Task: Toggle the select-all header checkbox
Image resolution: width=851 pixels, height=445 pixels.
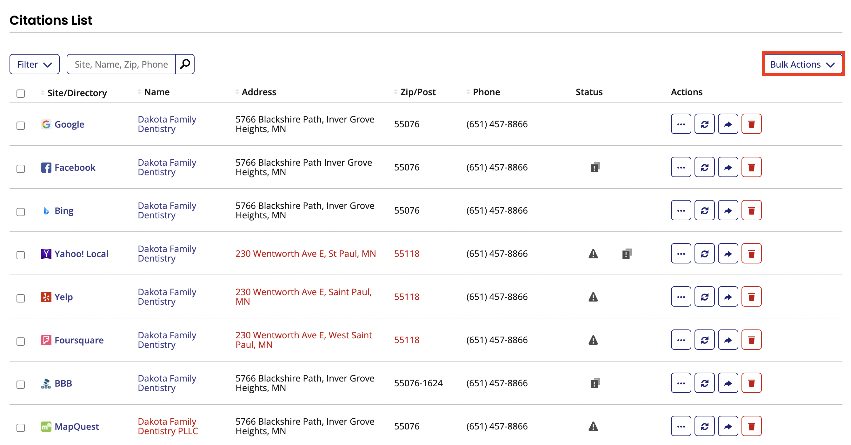Action: [21, 94]
